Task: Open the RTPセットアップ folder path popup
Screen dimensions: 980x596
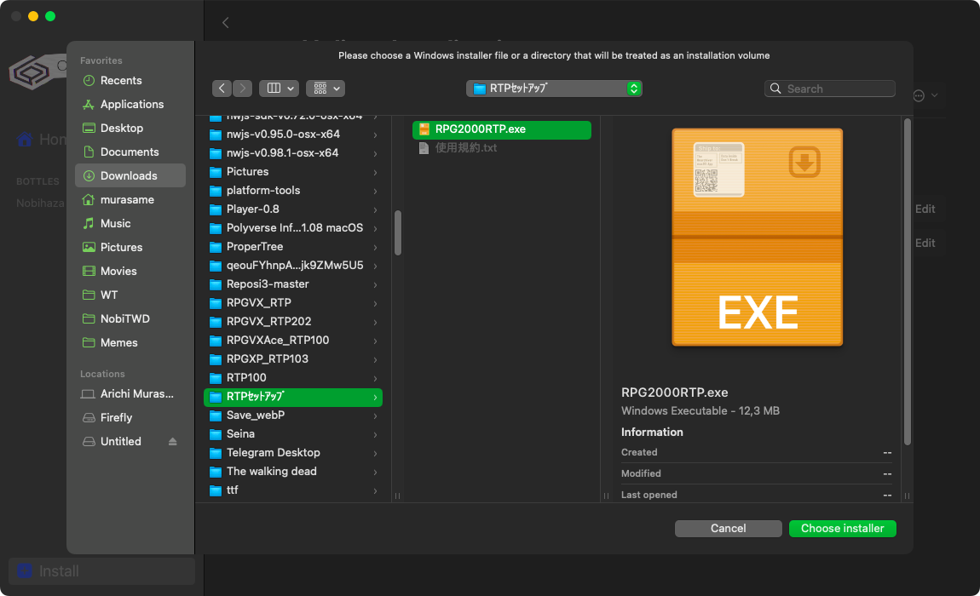Action: (554, 89)
